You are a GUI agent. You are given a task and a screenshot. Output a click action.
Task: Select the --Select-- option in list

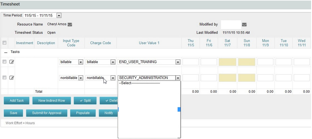140,83
